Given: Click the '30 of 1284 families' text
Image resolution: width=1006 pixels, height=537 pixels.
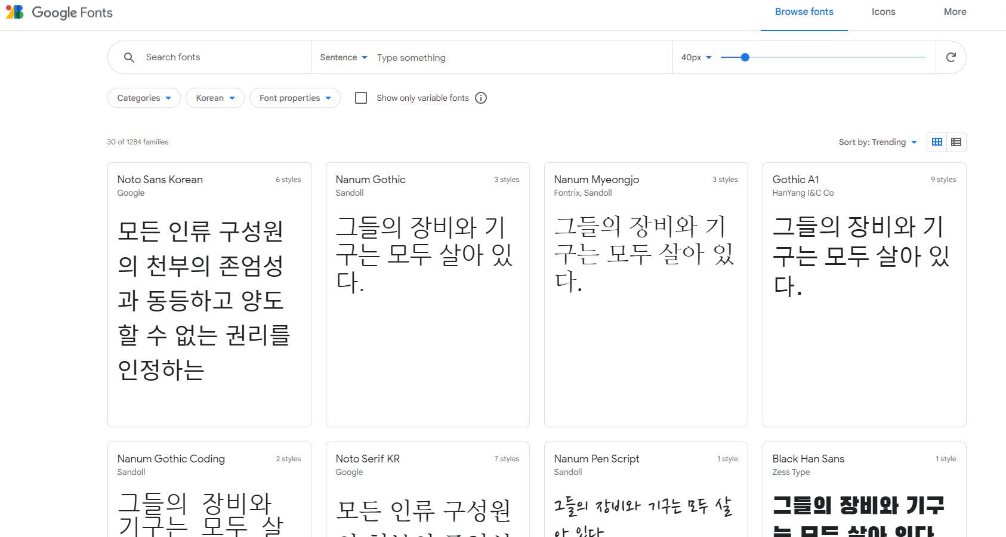Looking at the screenshot, I should [x=138, y=142].
